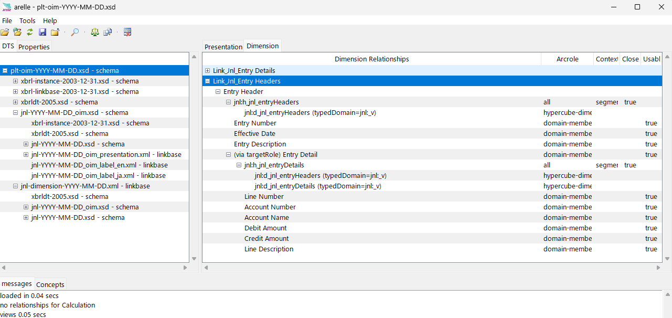
Task: Click the Save floppy disk icon
Action: tap(42, 32)
